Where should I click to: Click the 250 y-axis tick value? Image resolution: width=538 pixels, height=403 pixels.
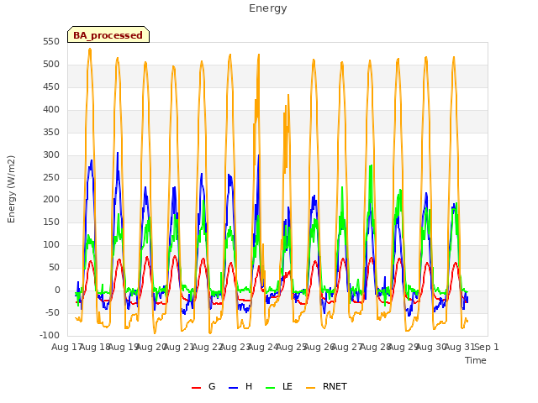pyautogui.click(x=51, y=177)
